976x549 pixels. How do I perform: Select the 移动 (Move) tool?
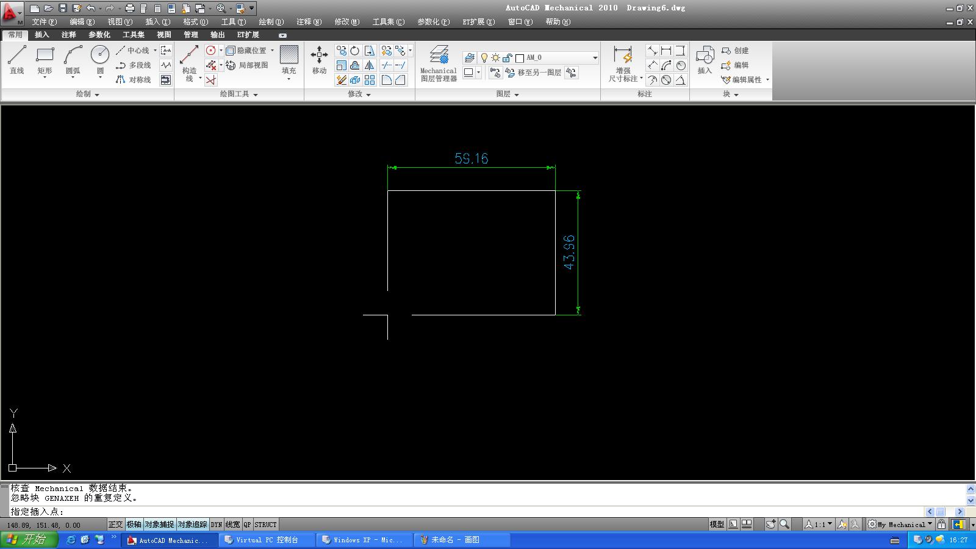319,60
